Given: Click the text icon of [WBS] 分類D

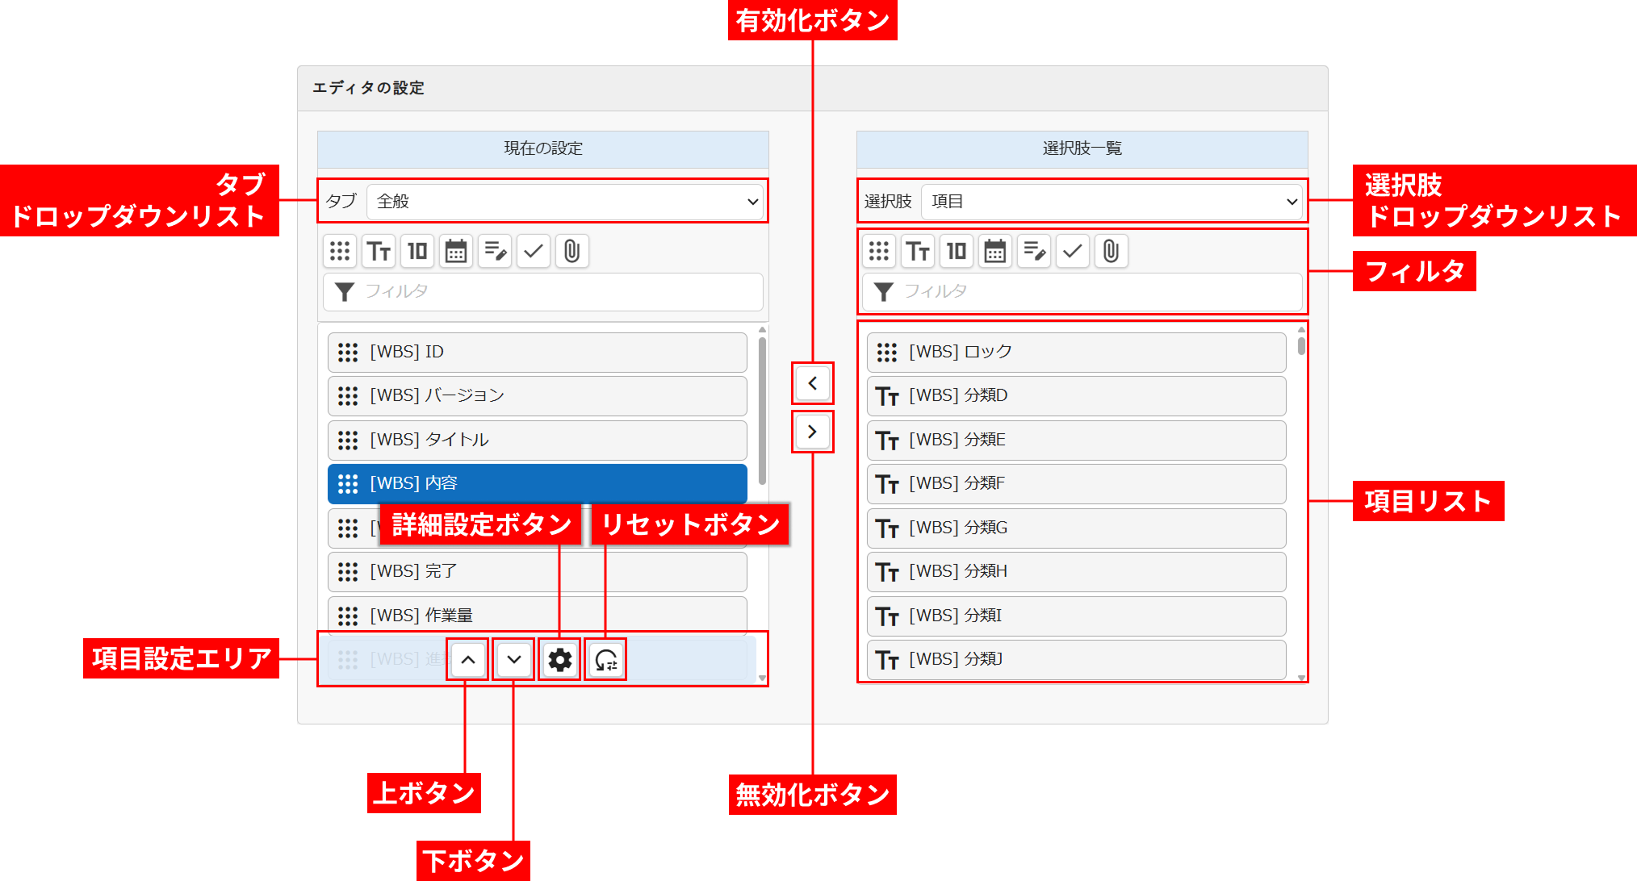Looking at the screenshot, I should coord(887,396).
